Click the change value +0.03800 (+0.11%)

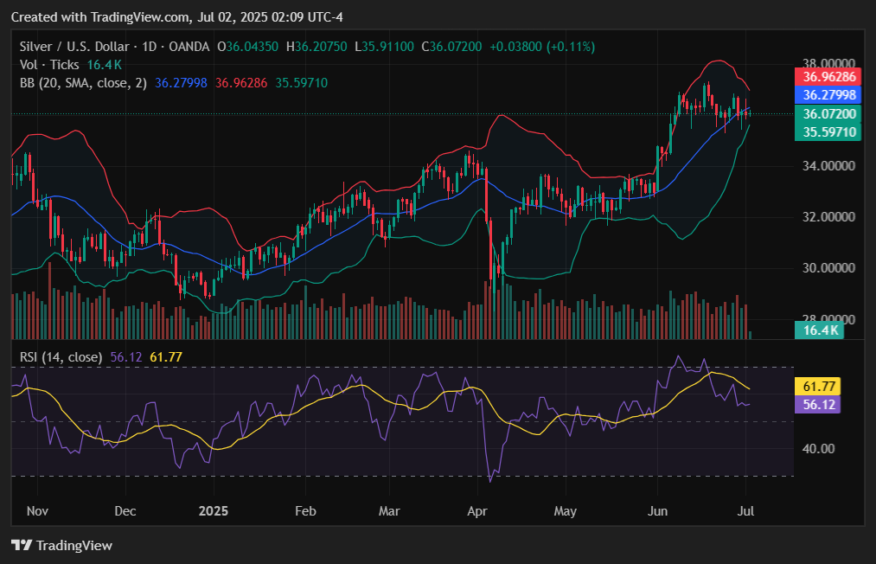point(542,47)
